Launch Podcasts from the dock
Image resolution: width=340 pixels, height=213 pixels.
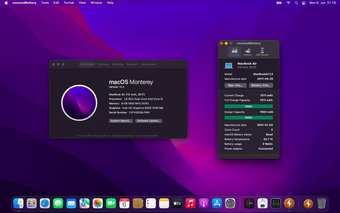(x=204, y=203)
